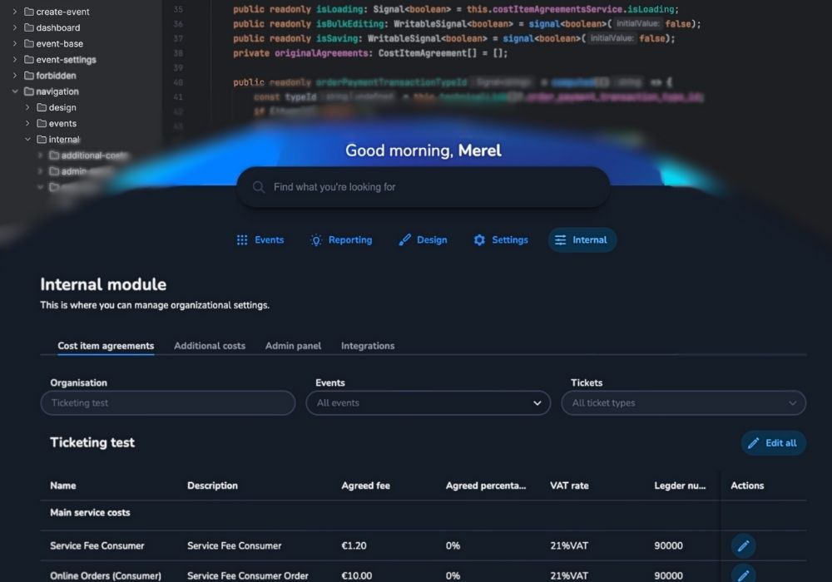Screen dimensions: 832x582
Task: Edit the Online Orders (Consumer) row
Action: tap(743, 575)
